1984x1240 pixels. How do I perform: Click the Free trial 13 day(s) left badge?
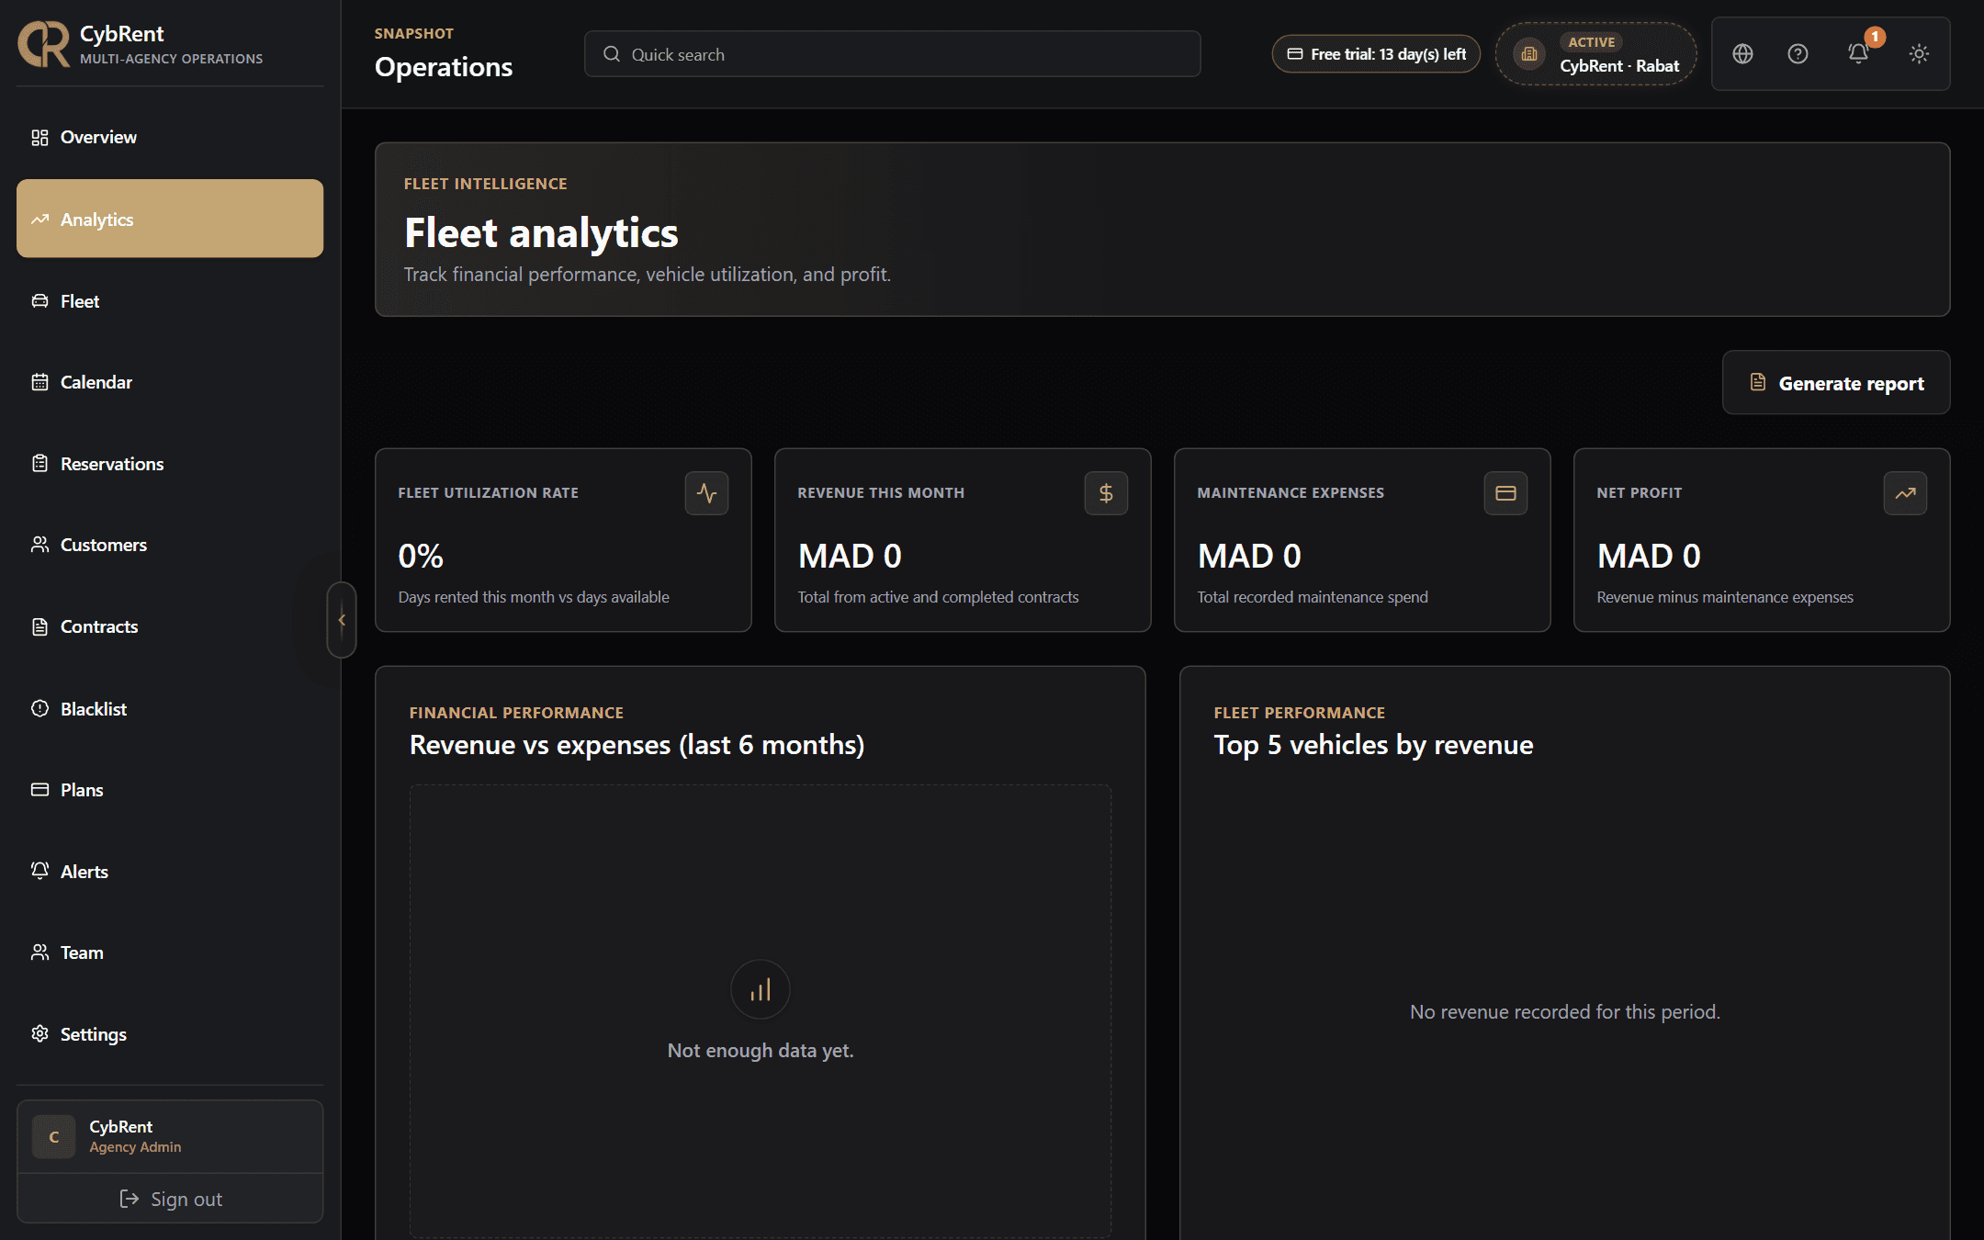pyautogui.click(x=1376, y=54)
